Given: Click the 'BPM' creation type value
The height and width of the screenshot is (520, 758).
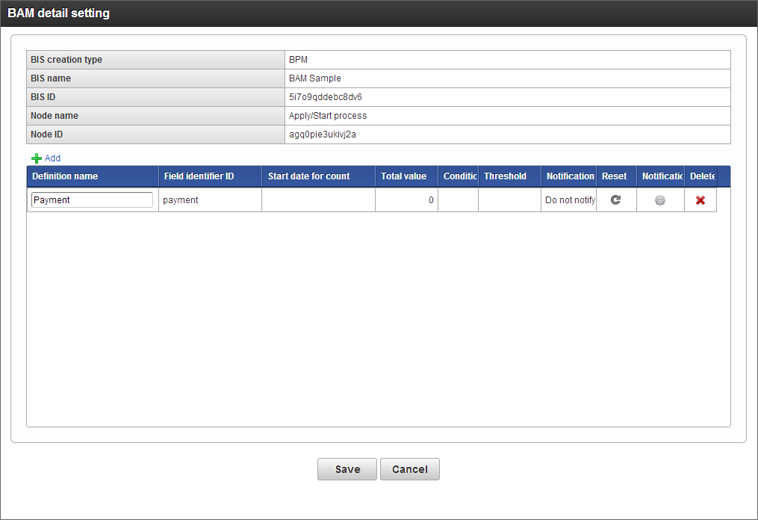Looking at the screenshot, I should (x=298, y=60).
